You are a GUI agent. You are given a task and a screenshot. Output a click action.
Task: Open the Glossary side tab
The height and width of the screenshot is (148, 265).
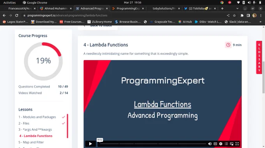click(x=259, y=57)
